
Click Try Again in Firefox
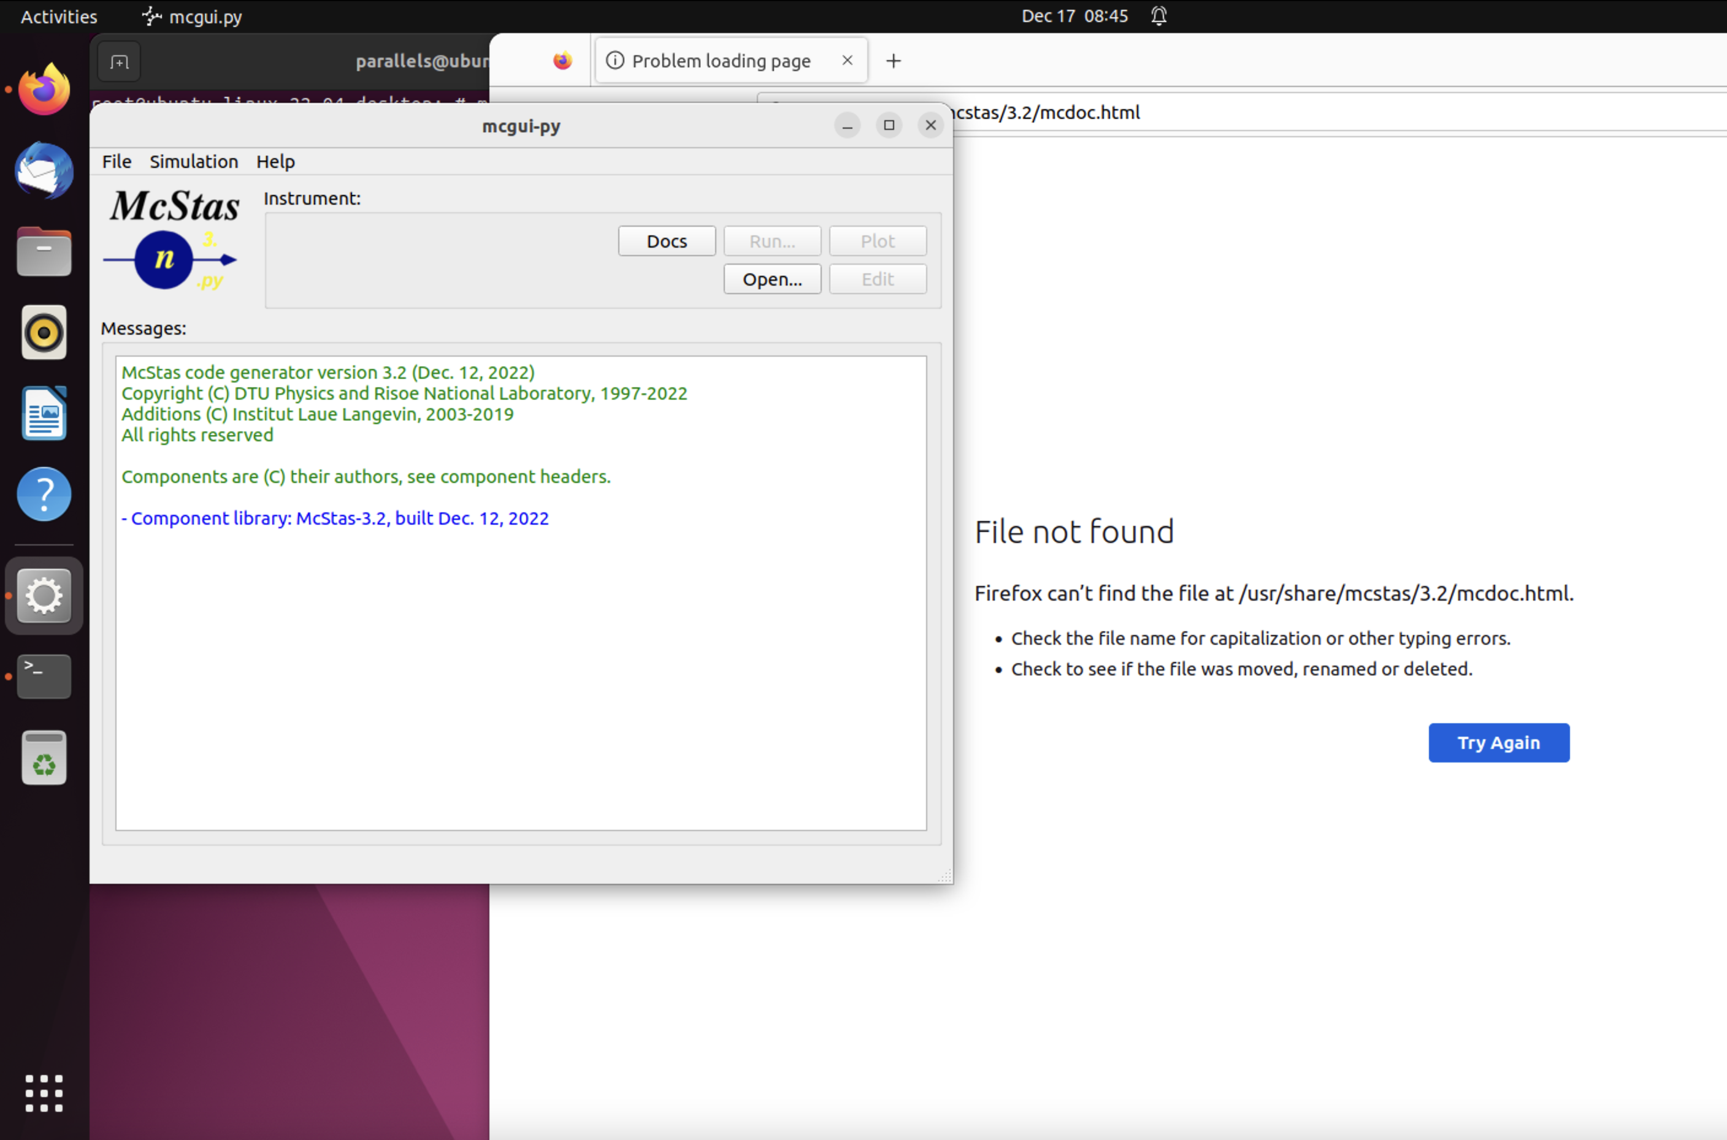1499,742
